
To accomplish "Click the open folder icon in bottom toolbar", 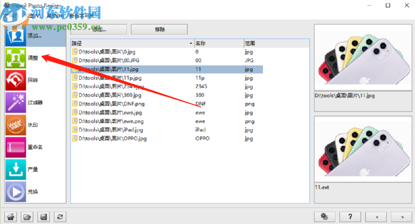I will click(x=27, y=217).
